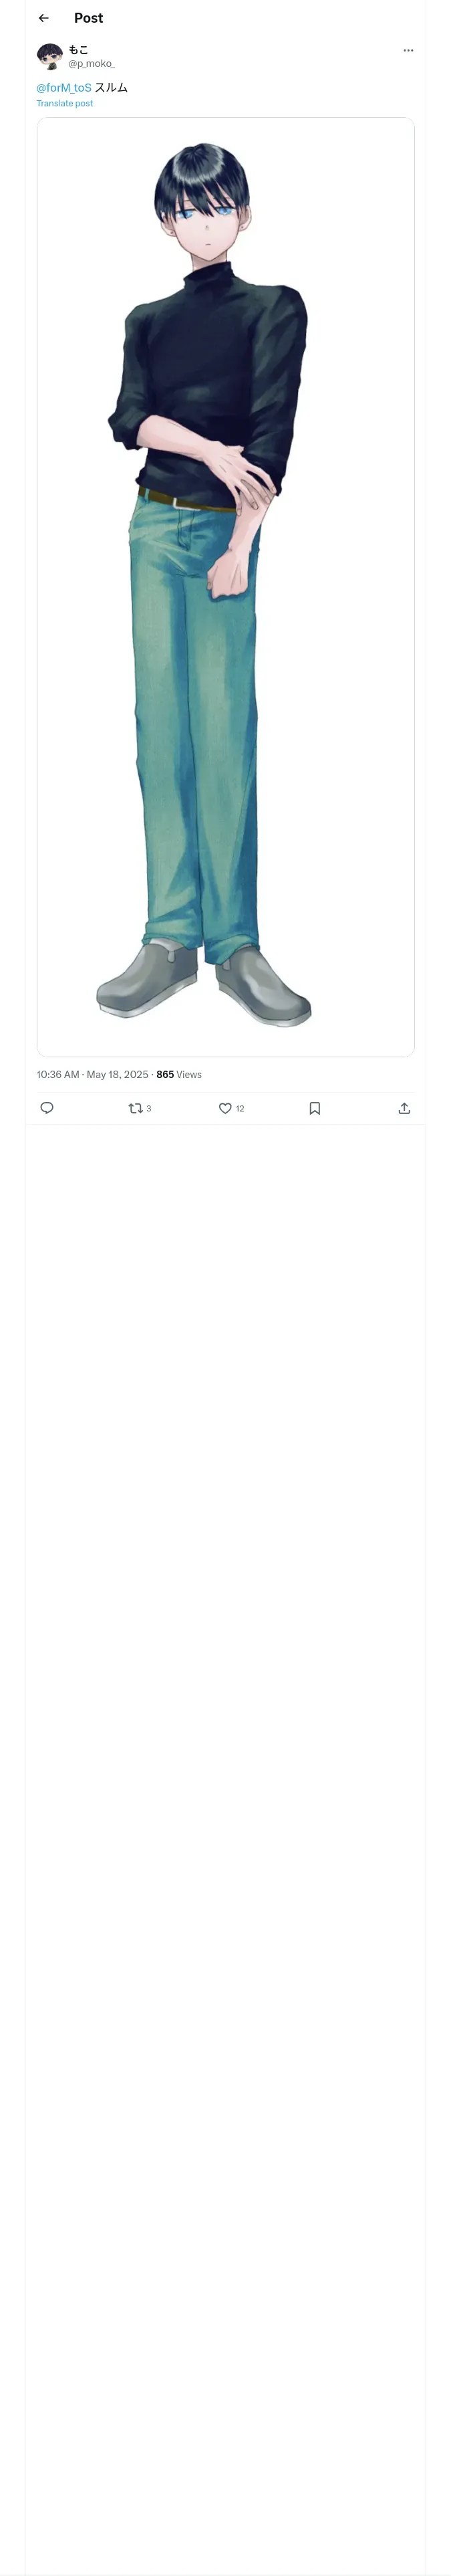451x2576 pixels.
Task: Open the @forM_toS mention
Action: point(64,88)
